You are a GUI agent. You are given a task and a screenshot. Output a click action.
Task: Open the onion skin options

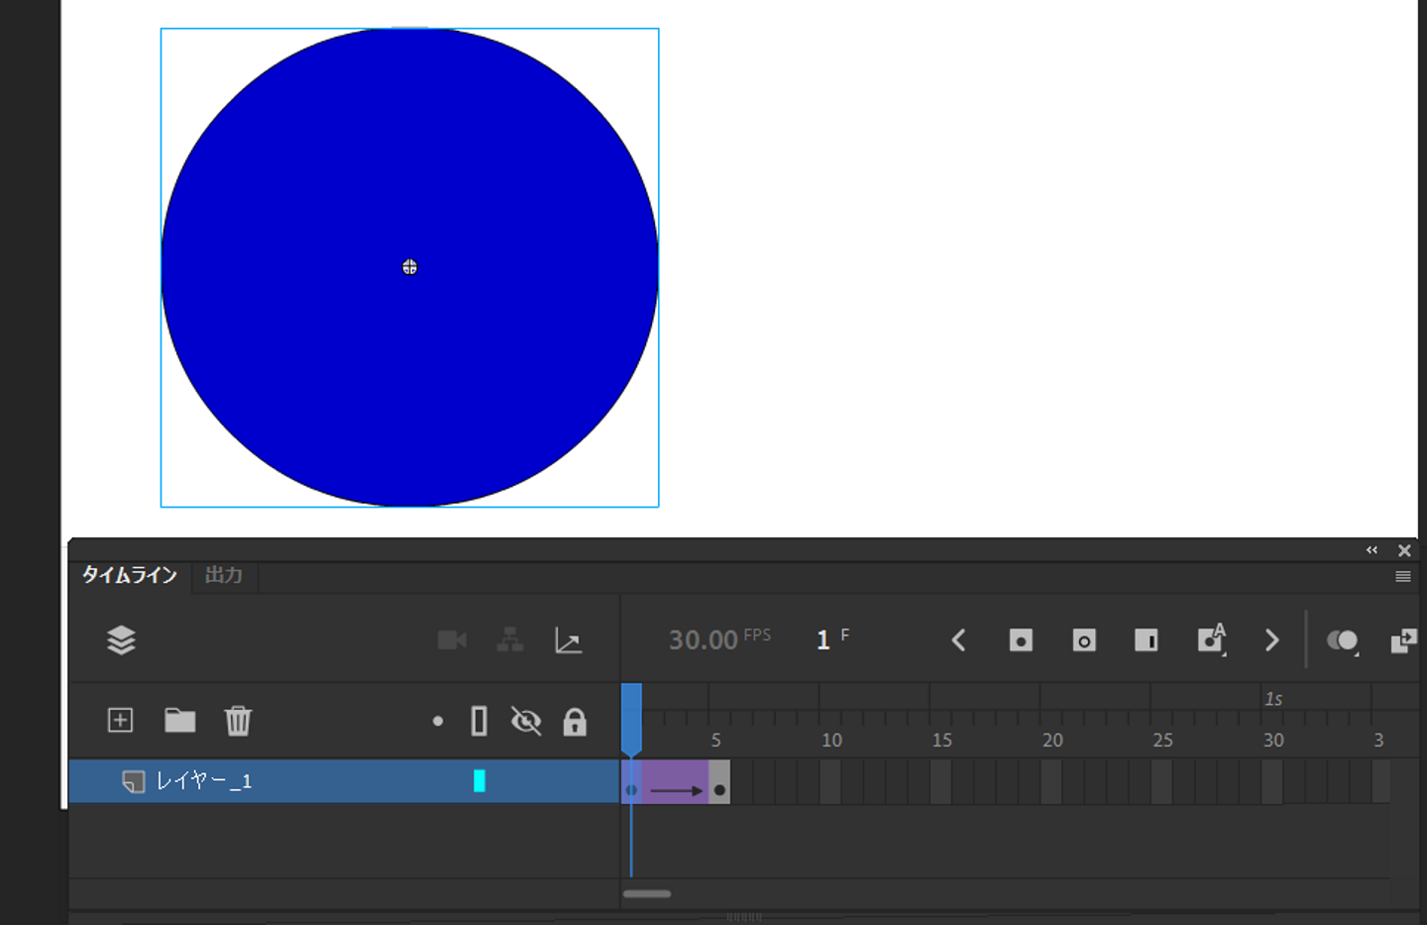click(1343, 640)
